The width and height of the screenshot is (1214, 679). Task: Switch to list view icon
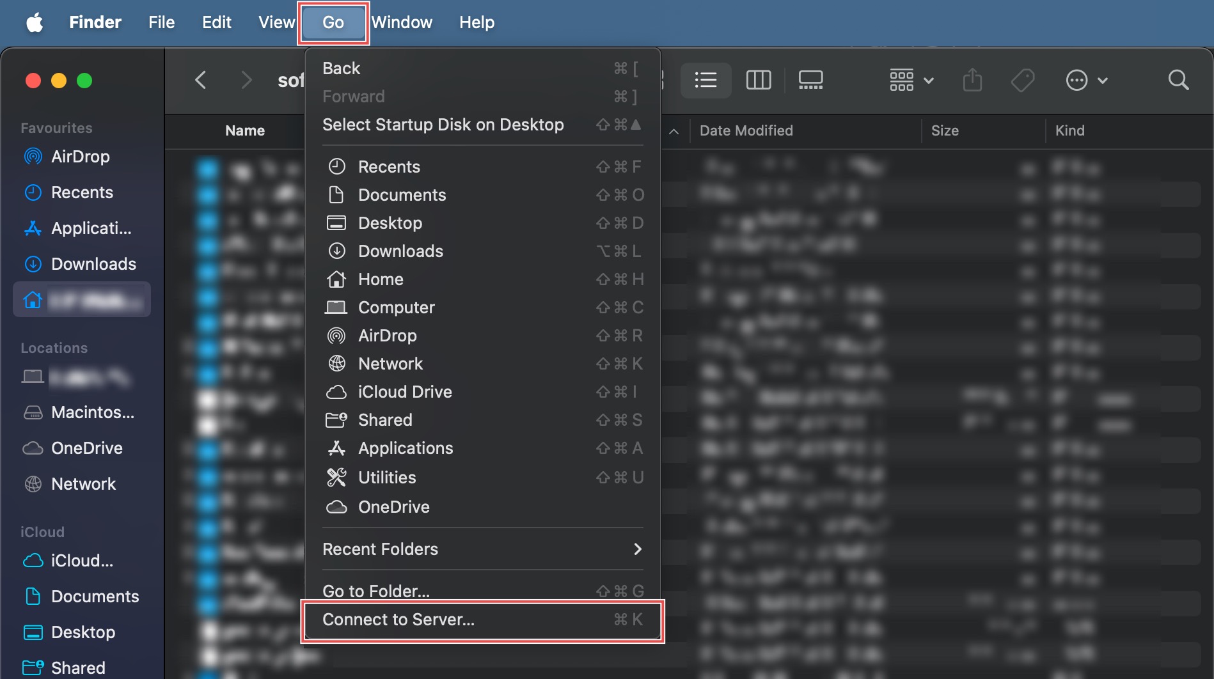[x=706, y=81]
